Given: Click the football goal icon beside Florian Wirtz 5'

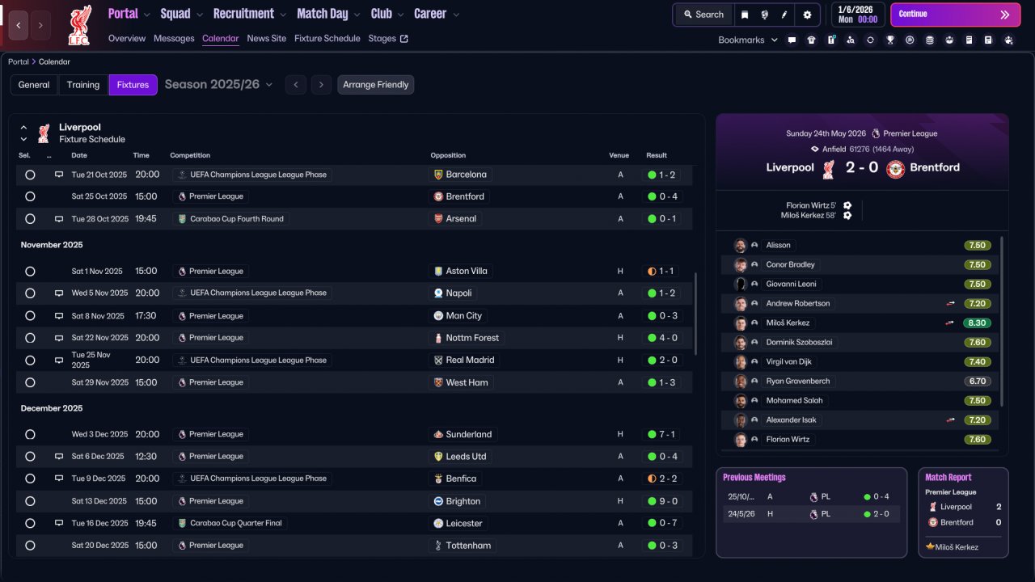Looking at the screenshot, I should click(847, 205).
